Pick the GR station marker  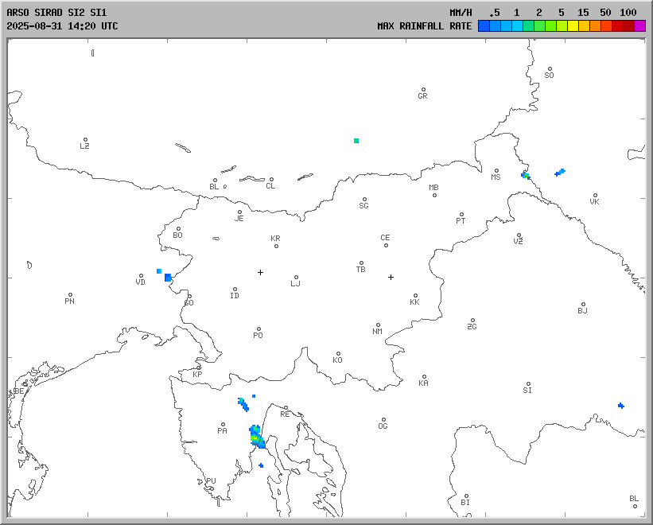[x=423, y=90]
